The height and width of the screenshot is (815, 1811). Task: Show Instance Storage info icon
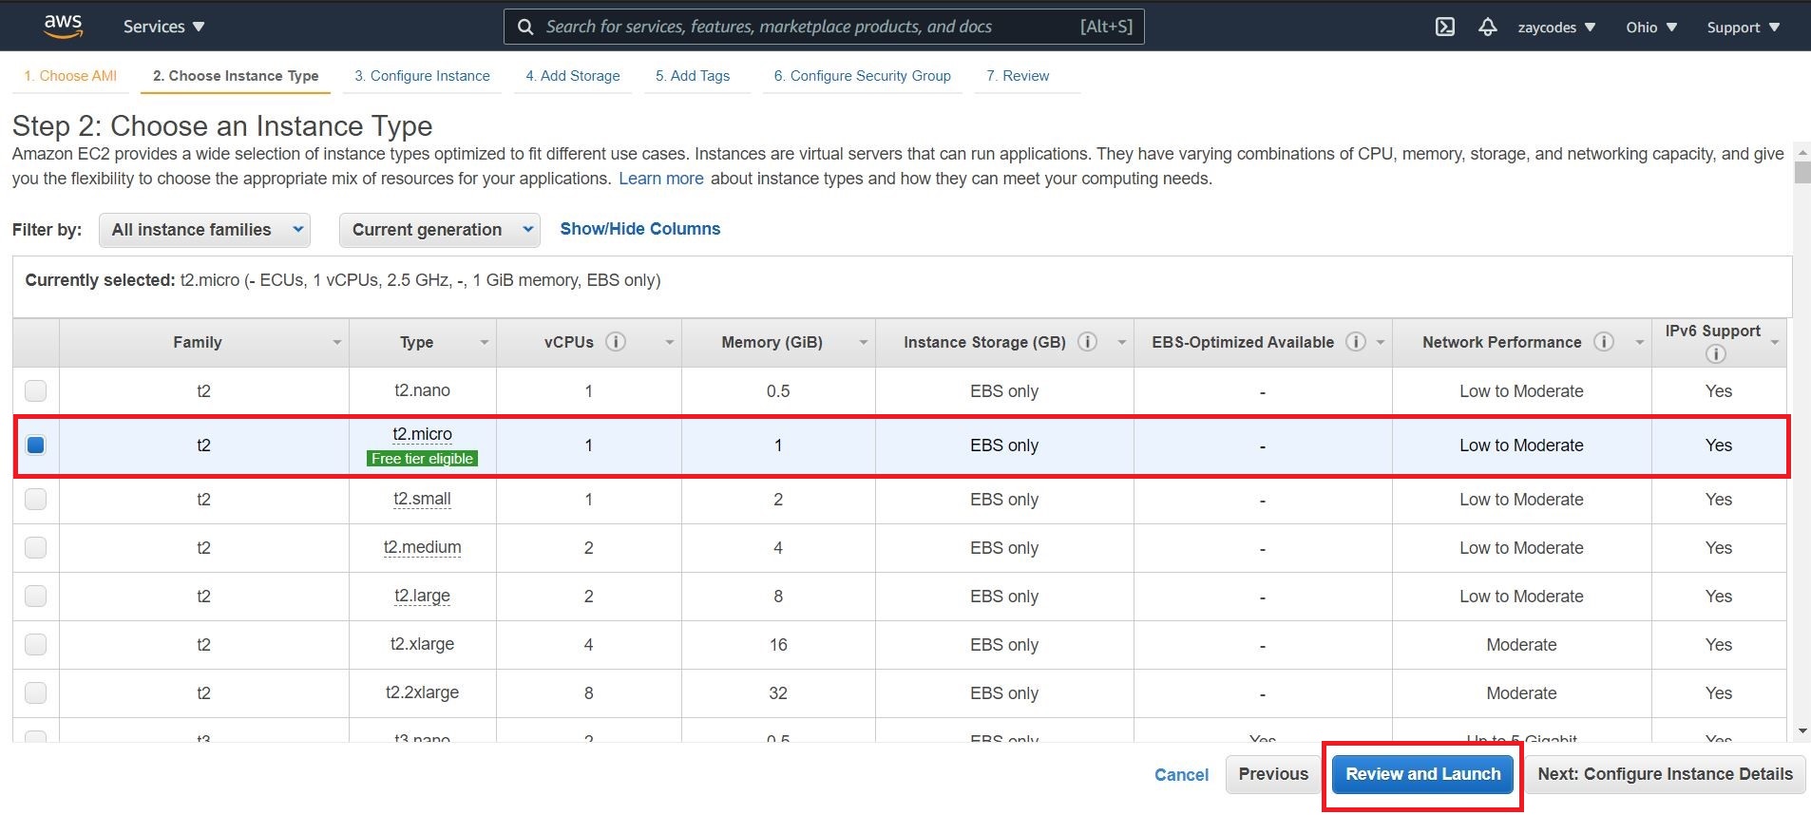1088,342
